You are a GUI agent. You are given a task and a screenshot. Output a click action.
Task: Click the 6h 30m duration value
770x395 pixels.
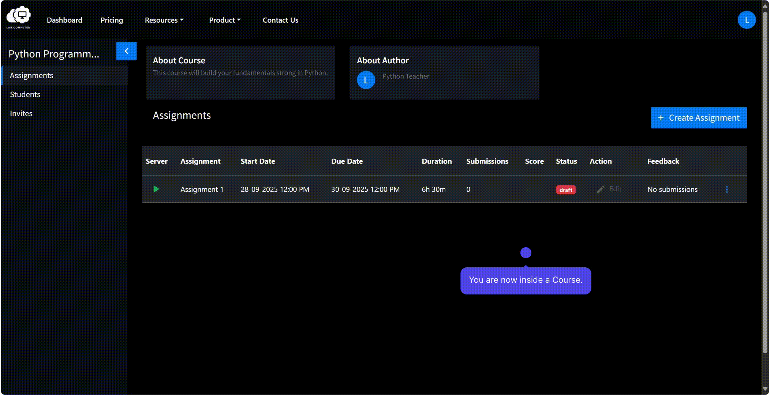434,189
